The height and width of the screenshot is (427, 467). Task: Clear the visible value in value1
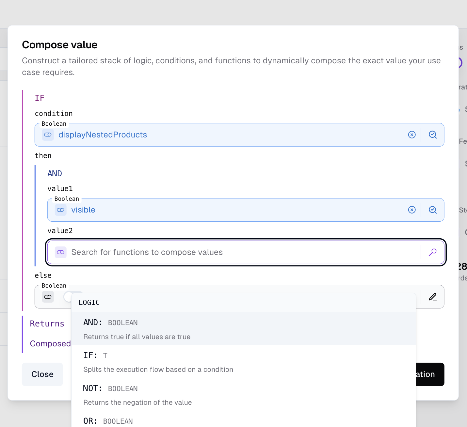click(x=412, y=210)
